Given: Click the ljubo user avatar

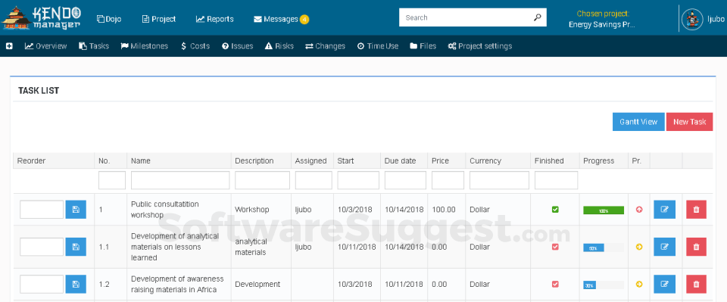Looking at the screenshot, I should tap(692, 19).
